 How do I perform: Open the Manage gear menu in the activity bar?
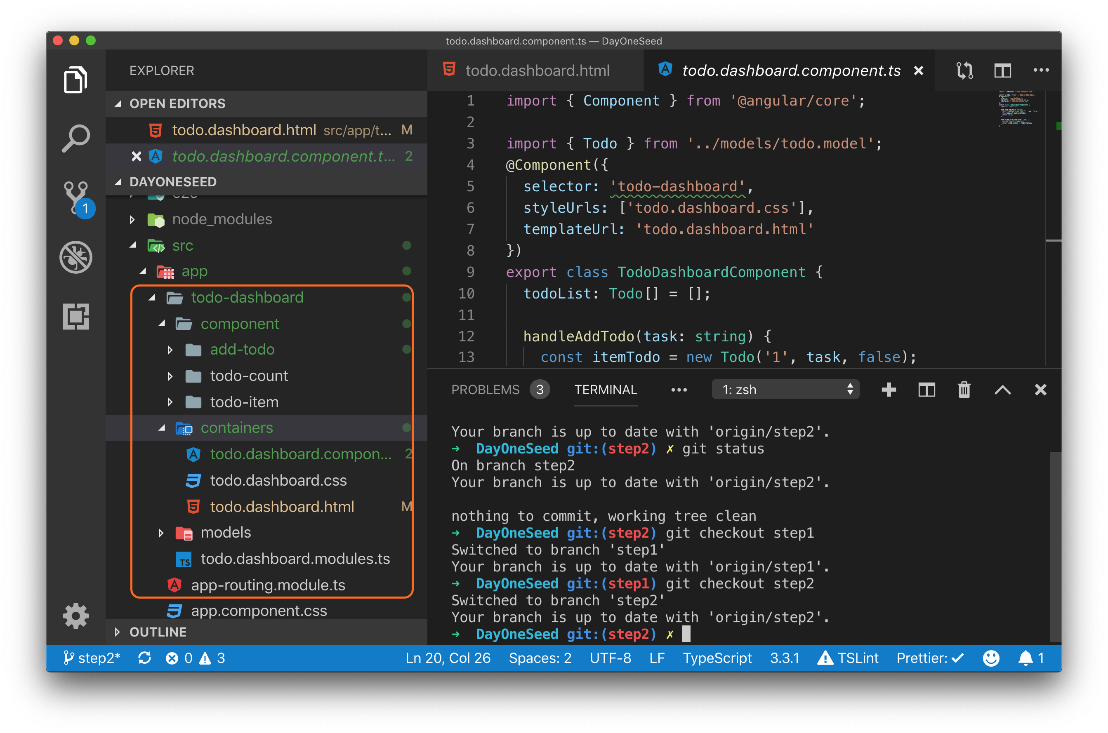point(76,616)
